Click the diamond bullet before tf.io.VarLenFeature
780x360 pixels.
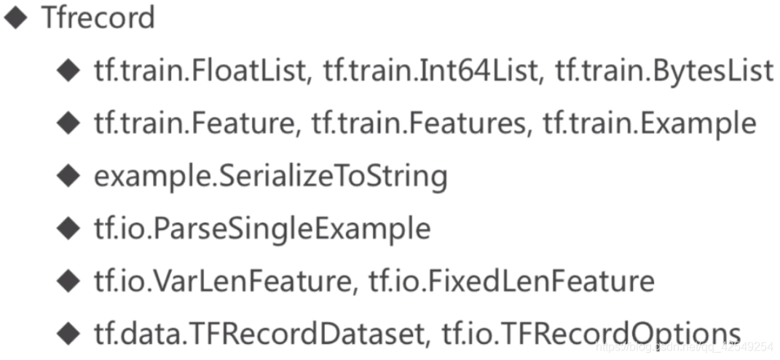tap(68, 281)
